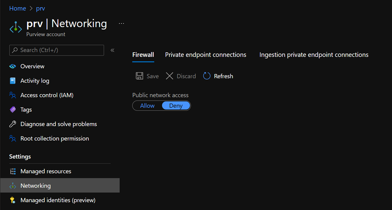392x210 pixels.
Task: Click the Save button
Action: (147, 76)
